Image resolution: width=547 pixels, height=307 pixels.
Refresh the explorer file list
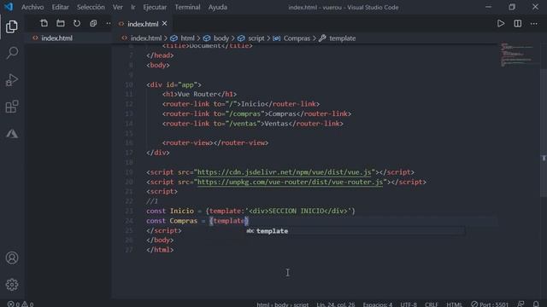[77, 23]
